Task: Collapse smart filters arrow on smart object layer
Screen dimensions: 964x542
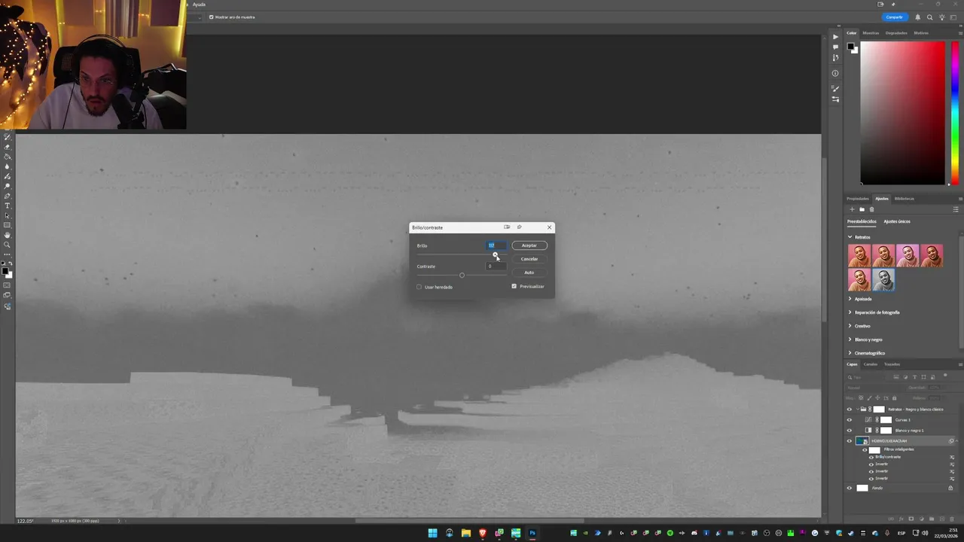Action: (956, 441)
